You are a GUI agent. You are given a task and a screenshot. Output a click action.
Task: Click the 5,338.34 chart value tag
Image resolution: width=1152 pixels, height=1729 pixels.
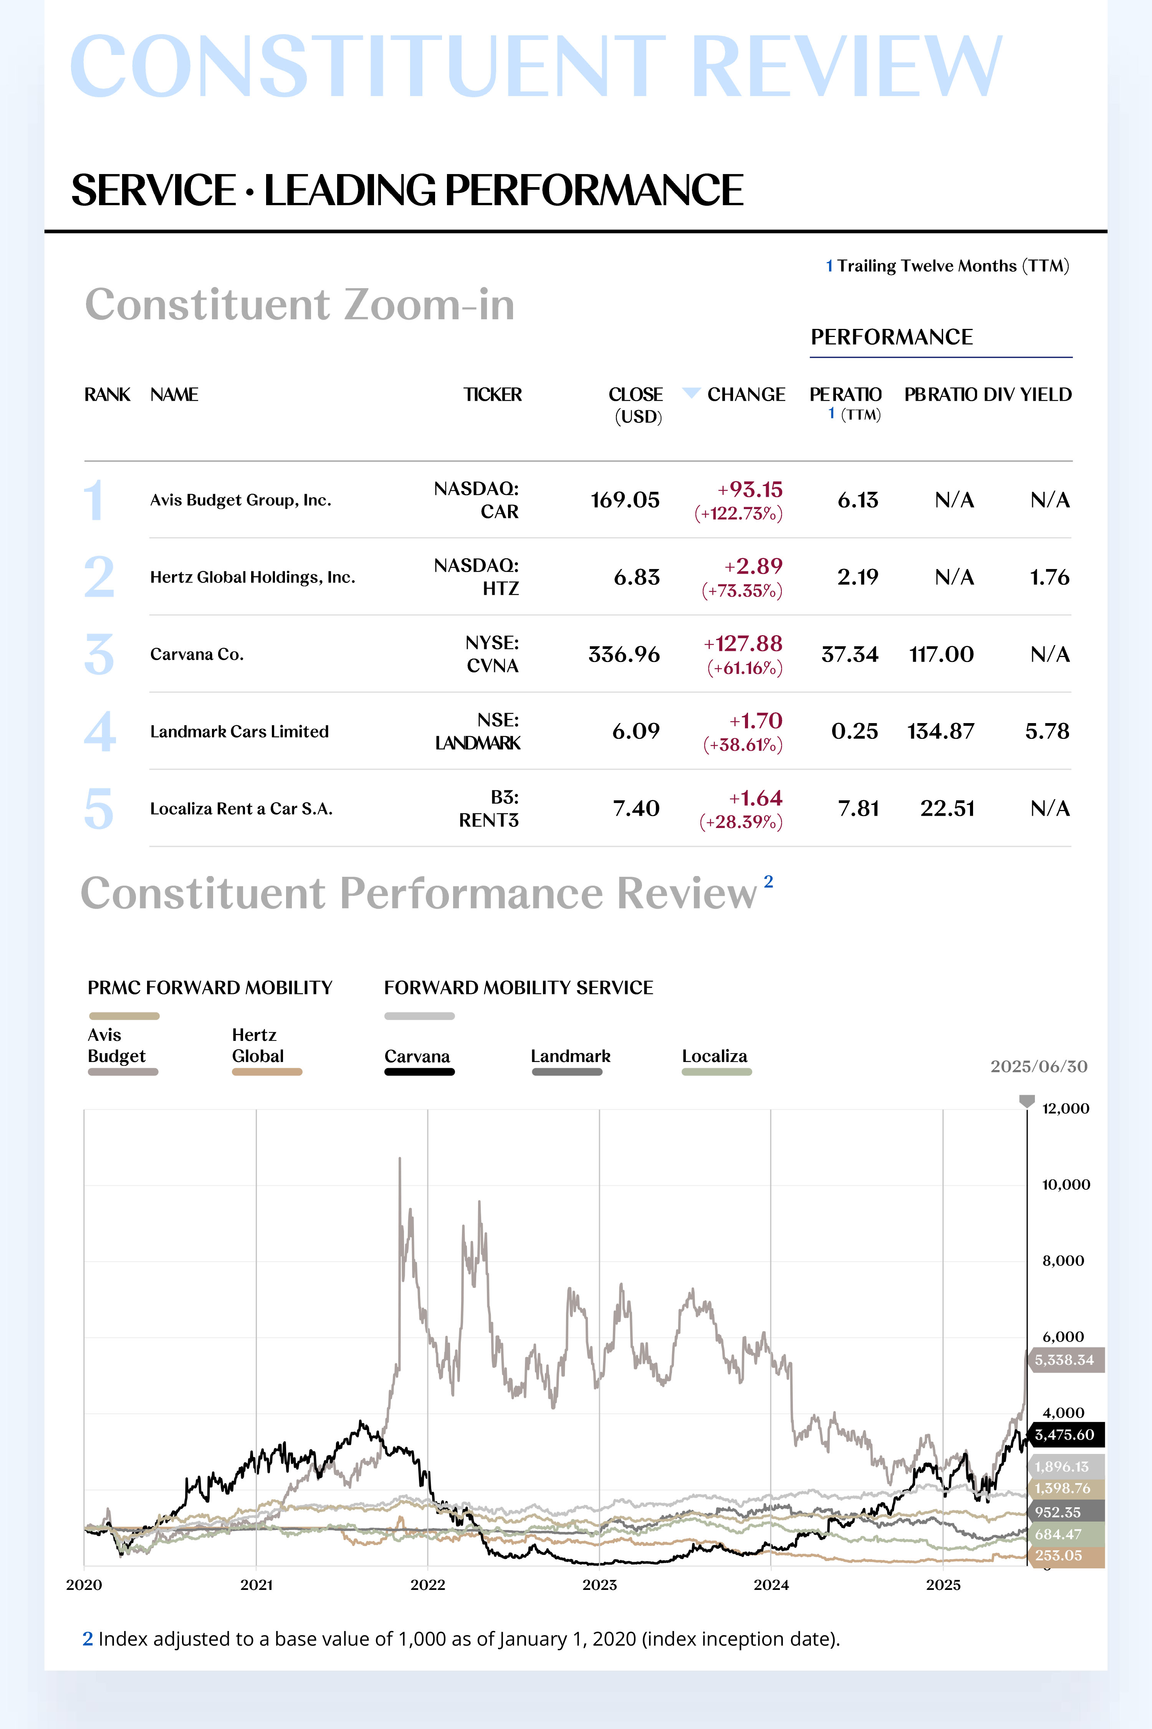pyautogui.click(x=1065, y=1360)
